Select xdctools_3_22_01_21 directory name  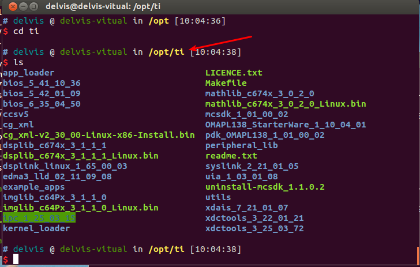[254, 218]
